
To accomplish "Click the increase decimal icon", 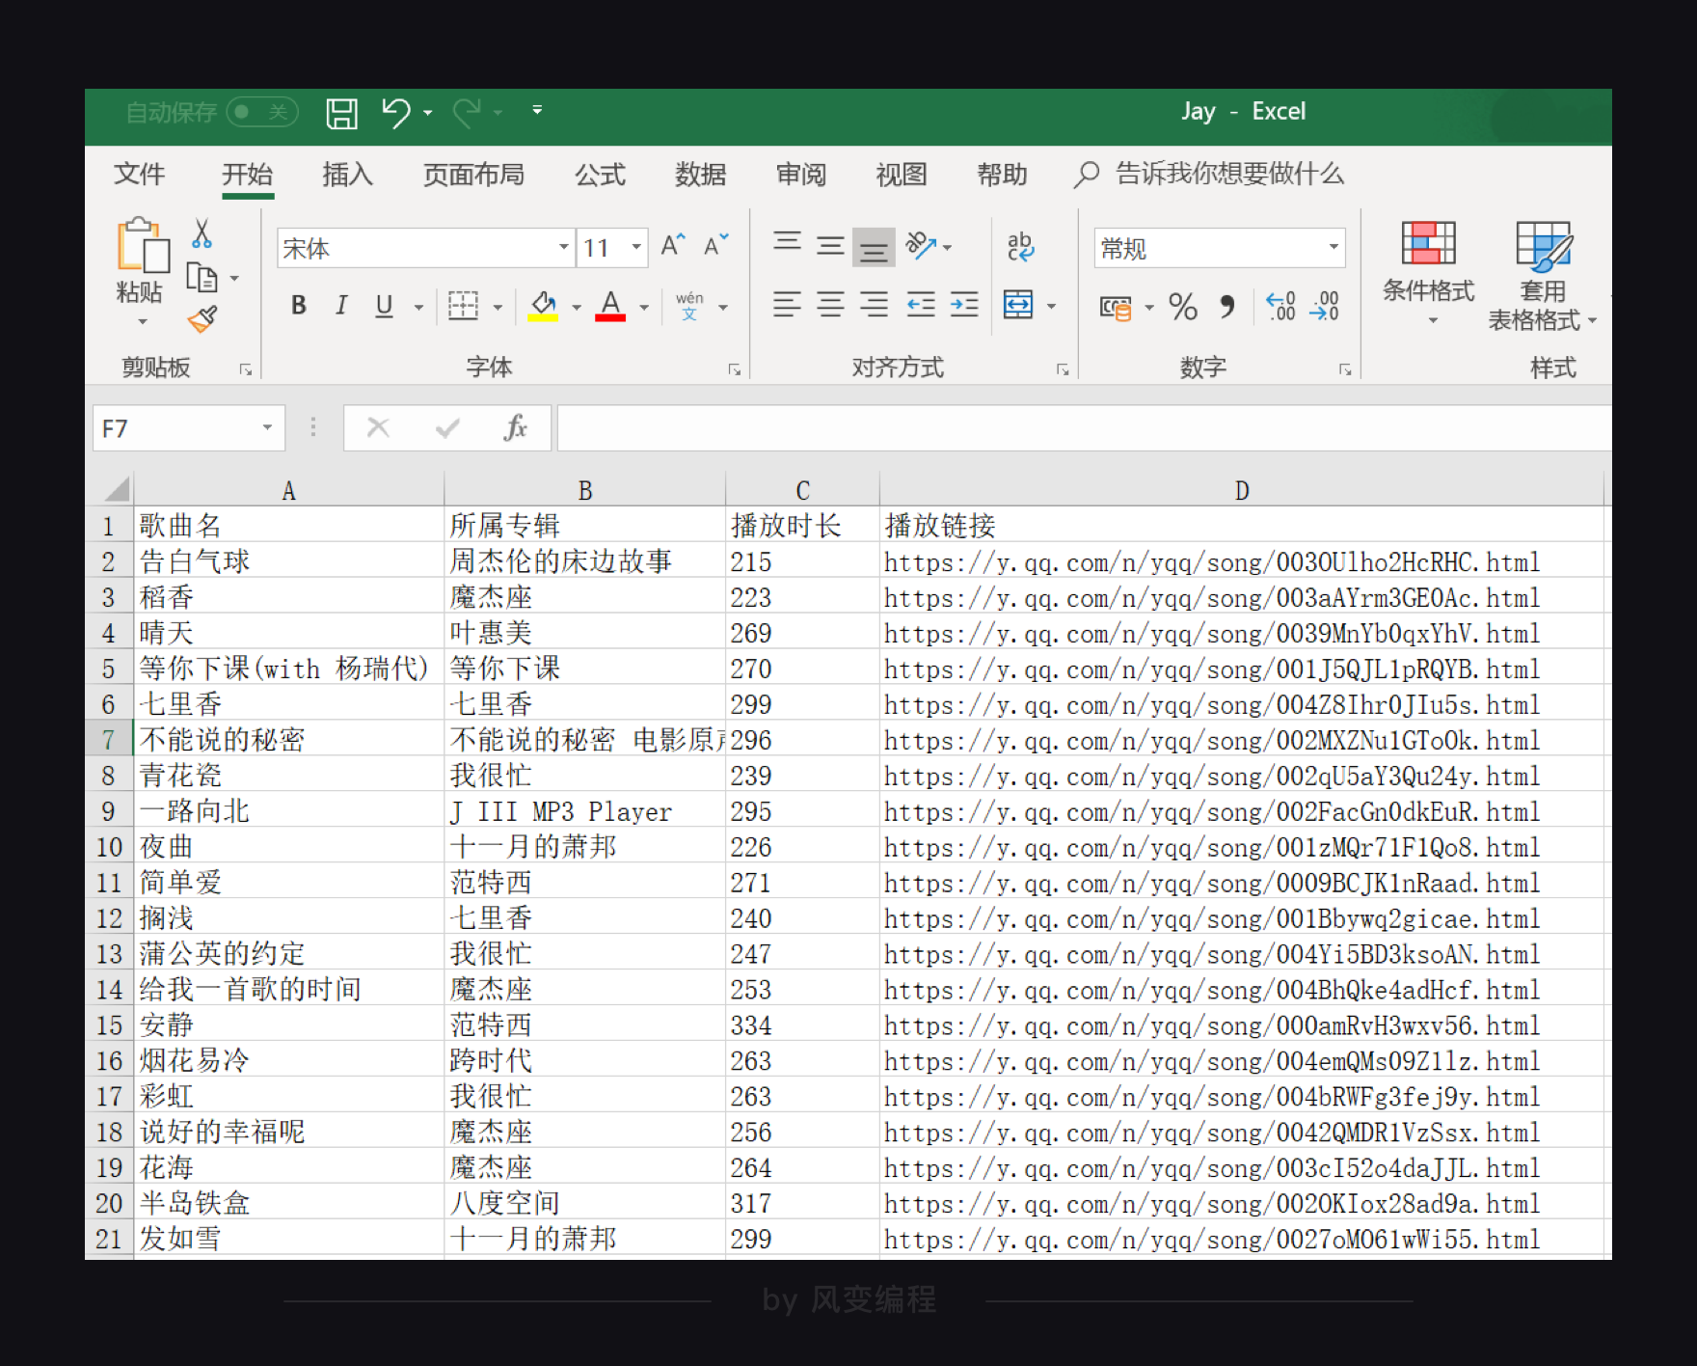I will 1280,307.
